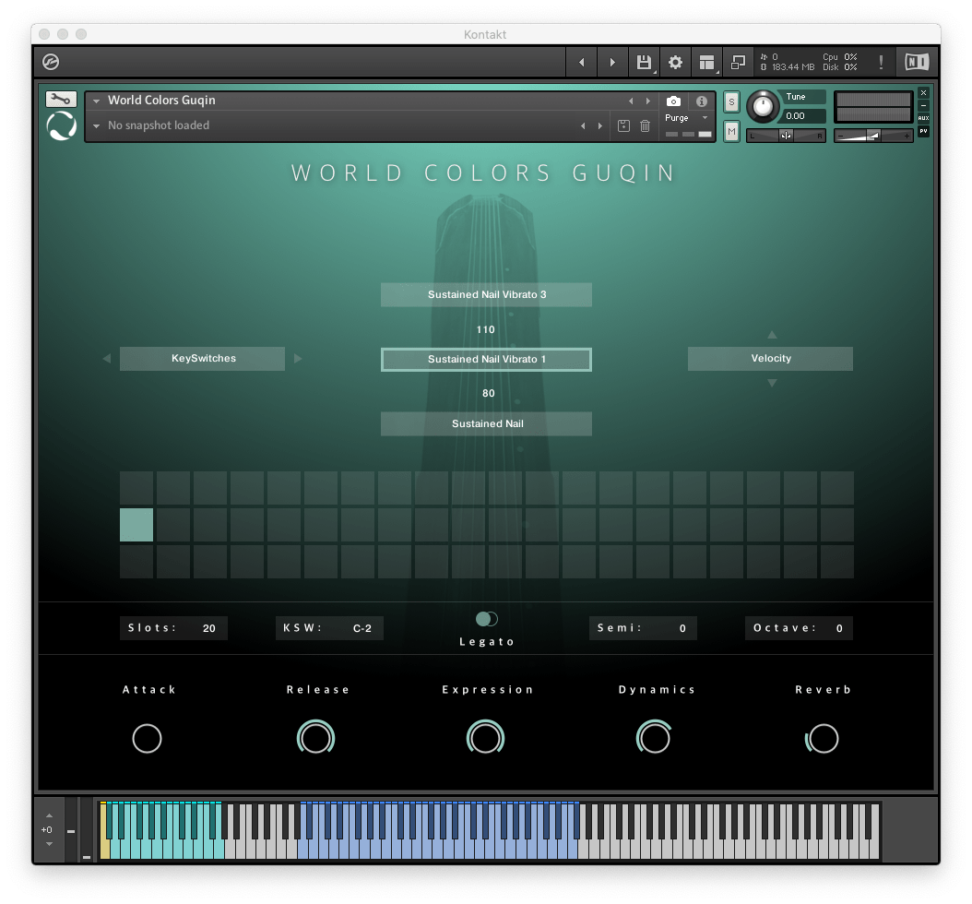Viewport: 972px width, 904px height.
Task: Click up arrow above Velocity
Action: [772, 335]
